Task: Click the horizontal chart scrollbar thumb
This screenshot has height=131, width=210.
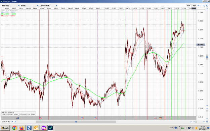Action: 76,122
